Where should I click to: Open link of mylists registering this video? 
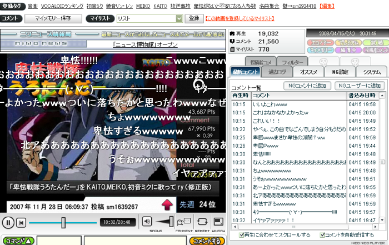240,18
